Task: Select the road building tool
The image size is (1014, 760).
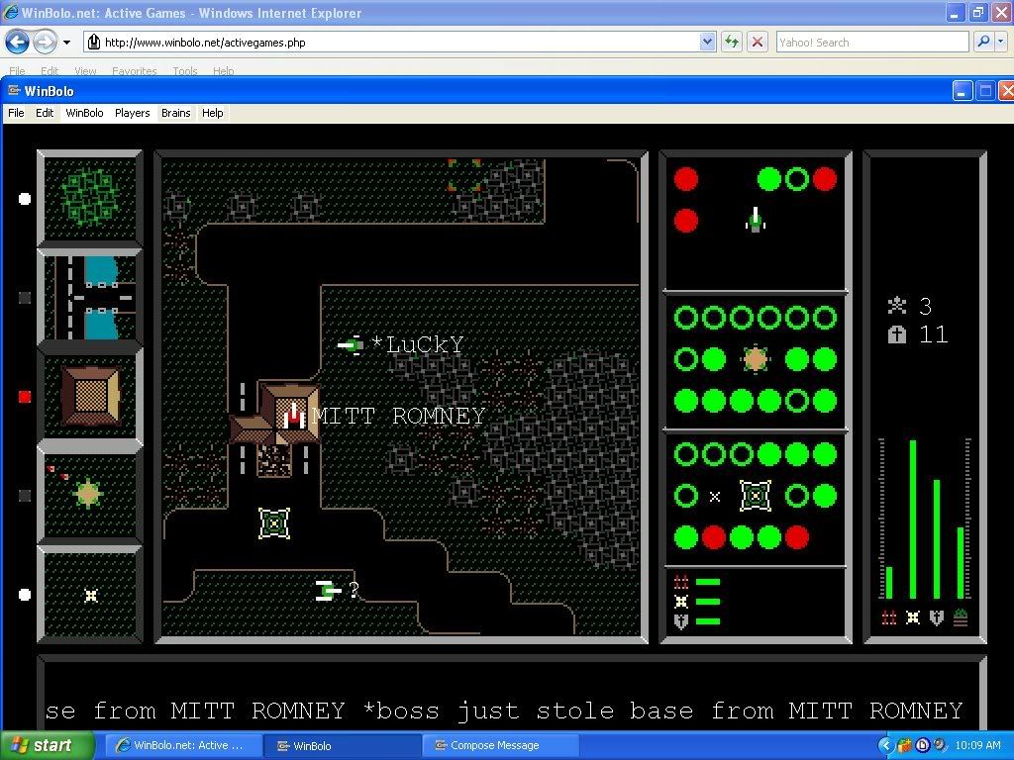Action: pyautogui.click(x=90, y=297)
